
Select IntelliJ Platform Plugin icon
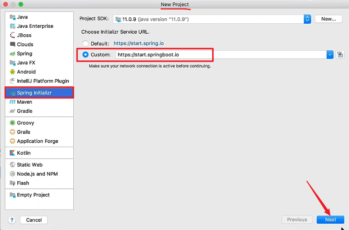click(13, 81)
